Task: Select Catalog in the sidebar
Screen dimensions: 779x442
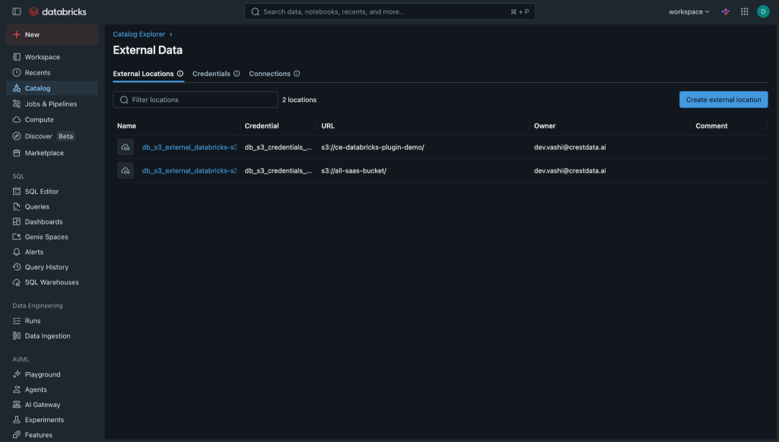Action: click(x=52, y=88)
